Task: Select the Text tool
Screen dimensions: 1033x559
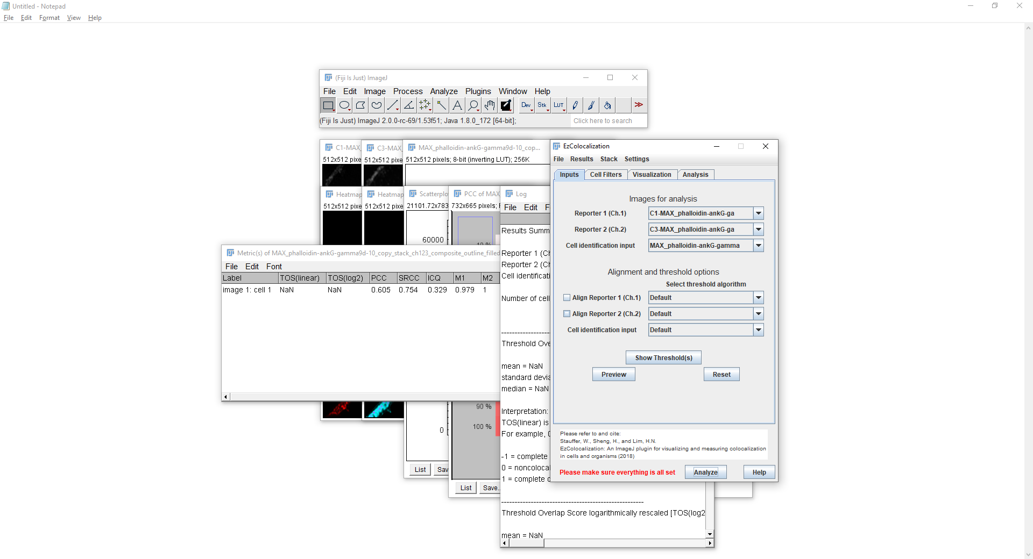Action: pyautogui.click(x=457, y=105)
